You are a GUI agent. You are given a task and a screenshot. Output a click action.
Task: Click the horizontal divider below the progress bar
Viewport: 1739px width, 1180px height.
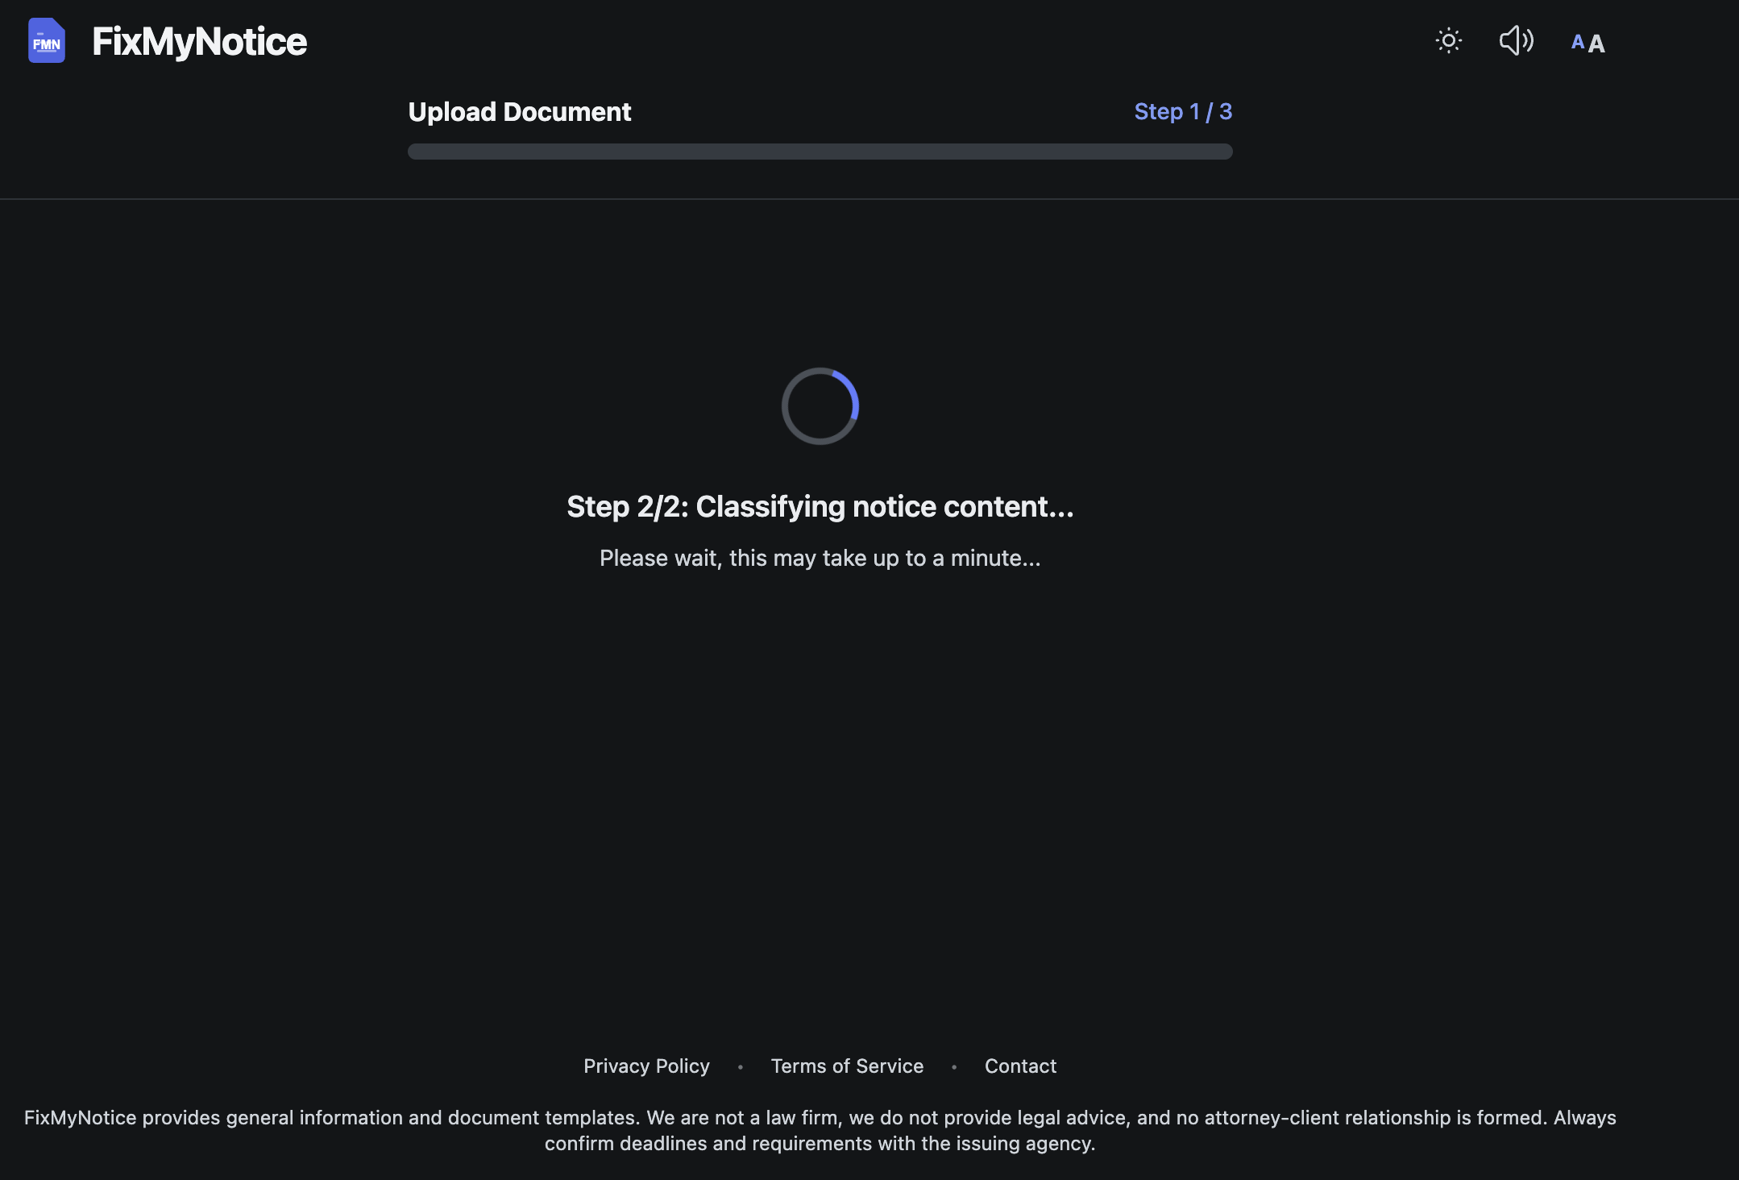869,199
